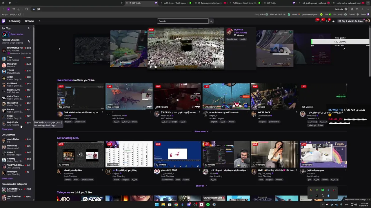
Task: Select Mongraal in followed channels
Action: point(17,65)
